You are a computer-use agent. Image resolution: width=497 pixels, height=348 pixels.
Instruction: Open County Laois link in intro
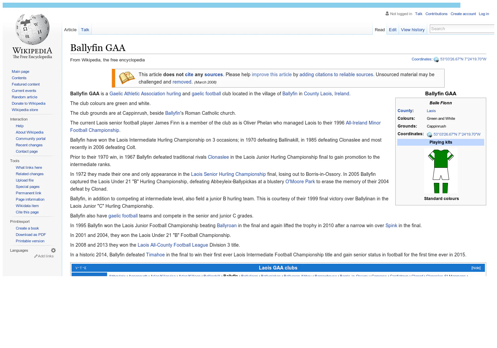pyautogui.click(x=318, y=94)
